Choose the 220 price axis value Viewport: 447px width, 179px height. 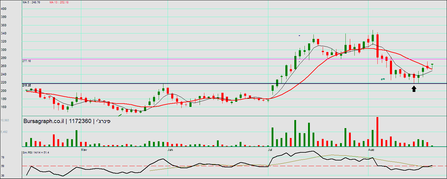click(x=4, y=82)
